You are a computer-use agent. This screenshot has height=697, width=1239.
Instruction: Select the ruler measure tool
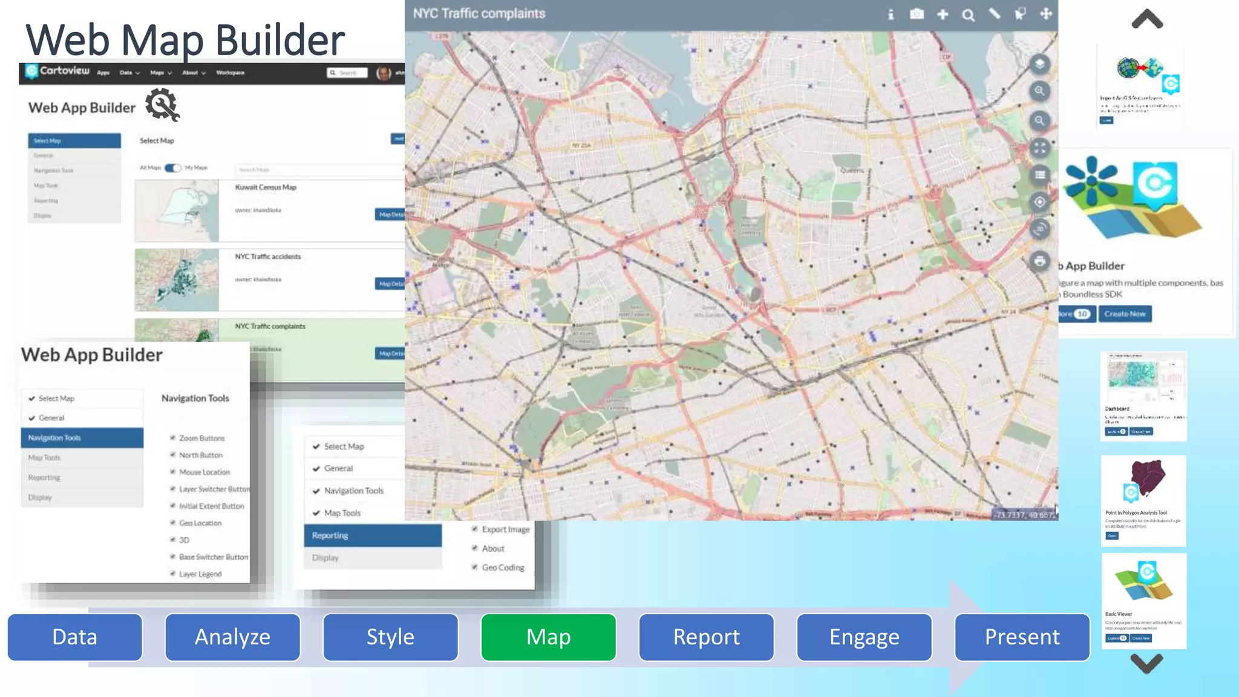tap(994, 14)
